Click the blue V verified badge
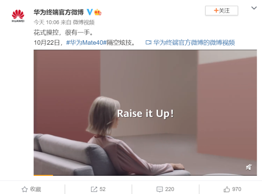 90,12
